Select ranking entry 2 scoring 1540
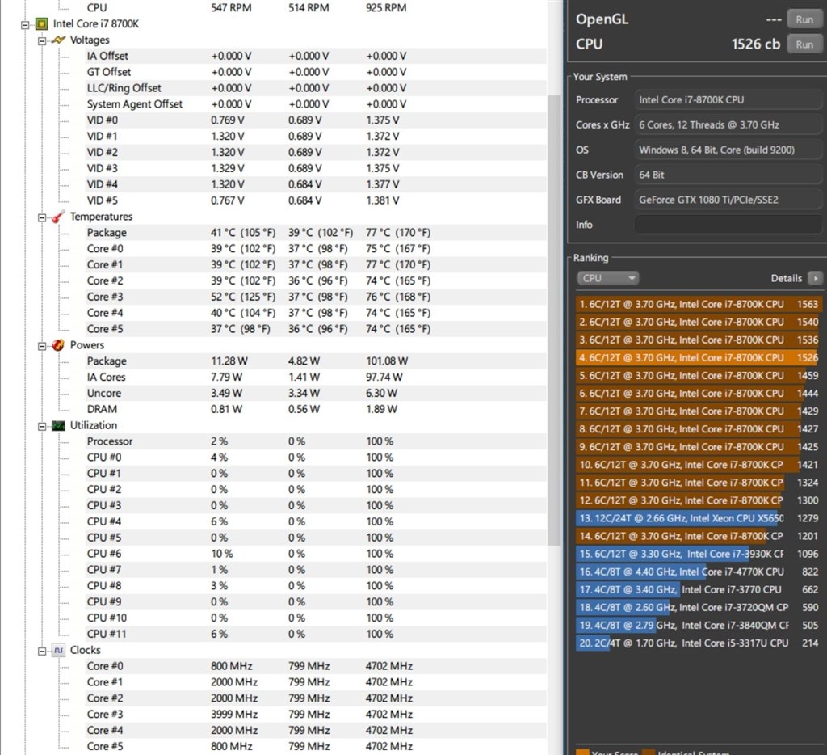This screenshot has height=755, width=827. 698,322
